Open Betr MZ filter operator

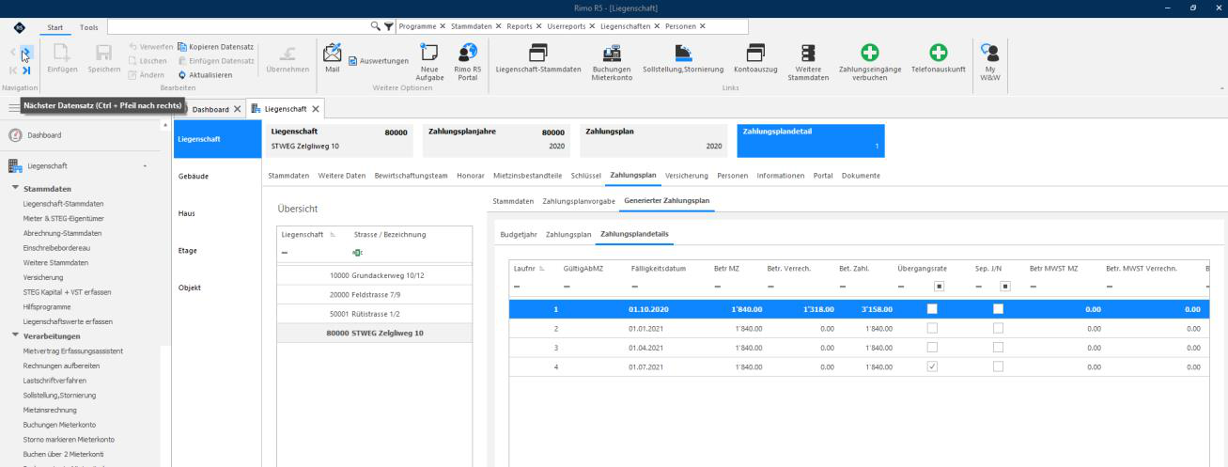tap(717, 287)
